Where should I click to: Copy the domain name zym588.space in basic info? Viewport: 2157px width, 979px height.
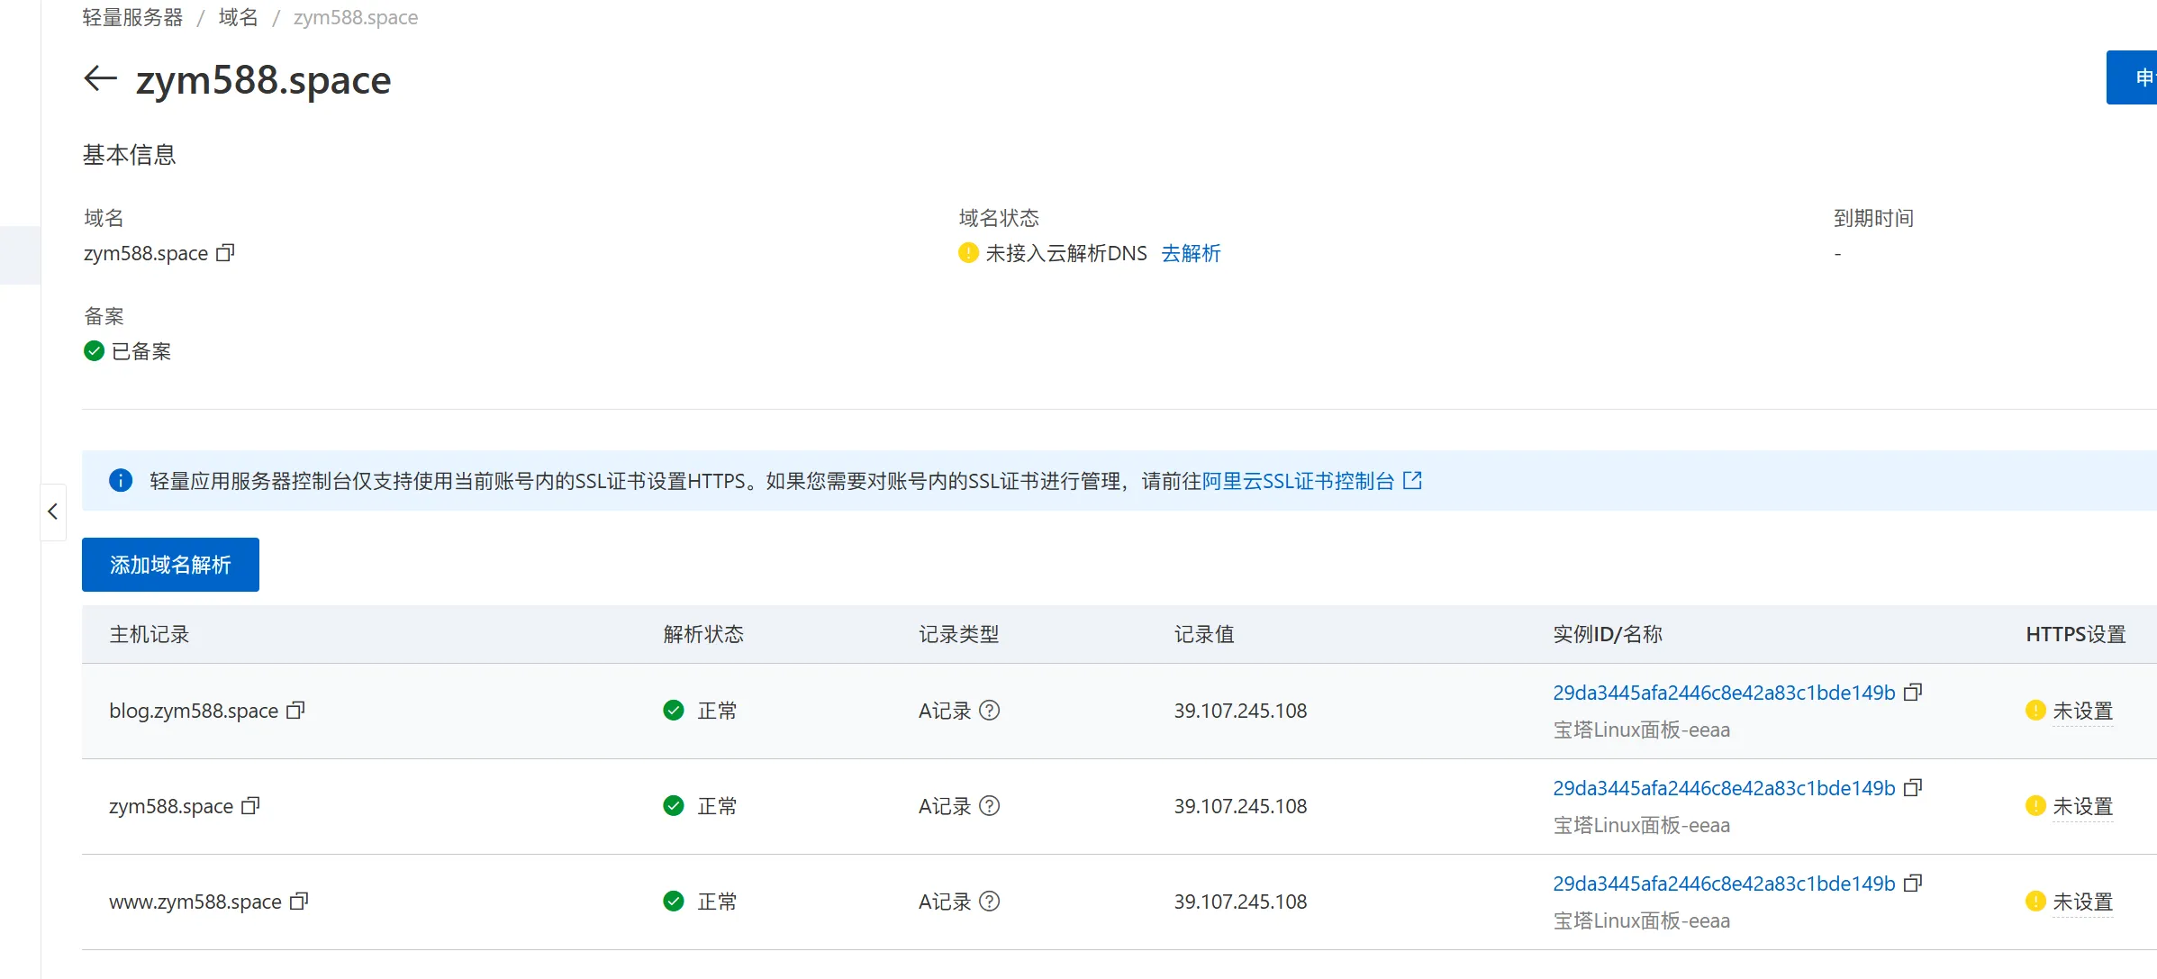coord(225,253)
